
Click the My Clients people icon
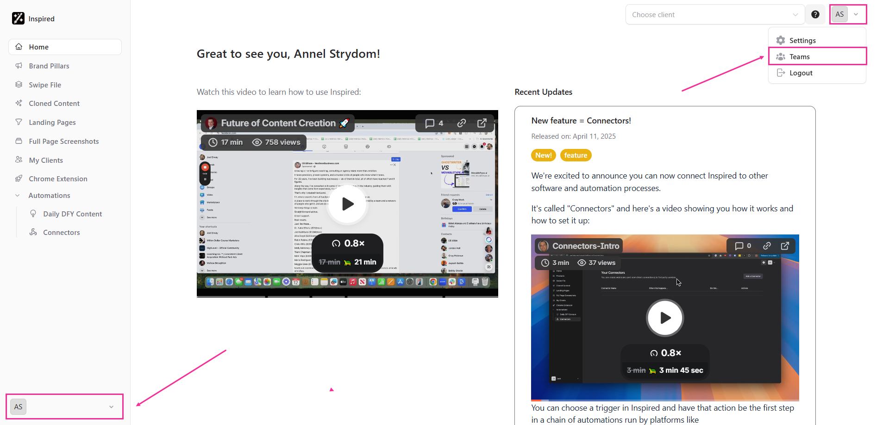[19, 160]
